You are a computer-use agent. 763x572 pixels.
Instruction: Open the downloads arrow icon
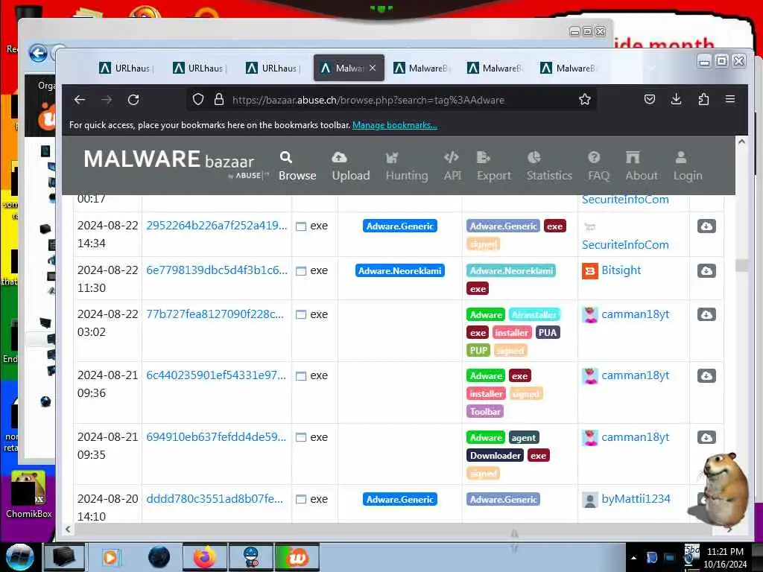(677, 100)
